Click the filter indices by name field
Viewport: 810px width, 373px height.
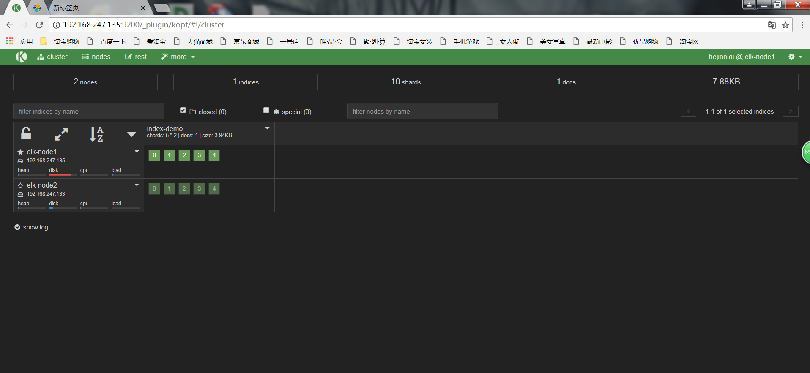[x=89, y=112]
